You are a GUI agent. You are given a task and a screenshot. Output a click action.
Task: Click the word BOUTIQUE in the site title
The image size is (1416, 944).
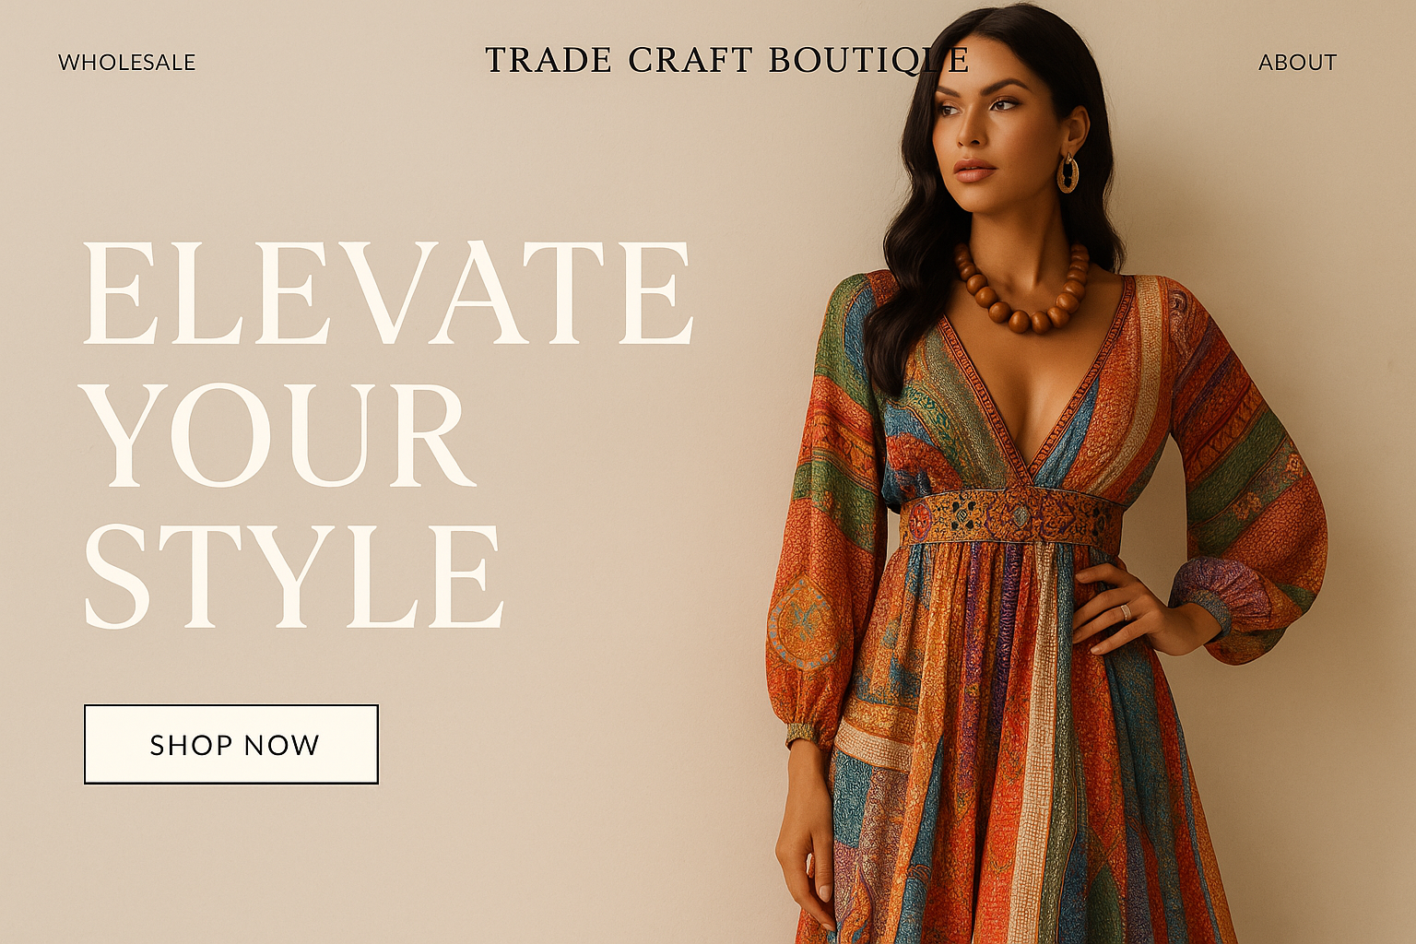click(x=868, y=60)
